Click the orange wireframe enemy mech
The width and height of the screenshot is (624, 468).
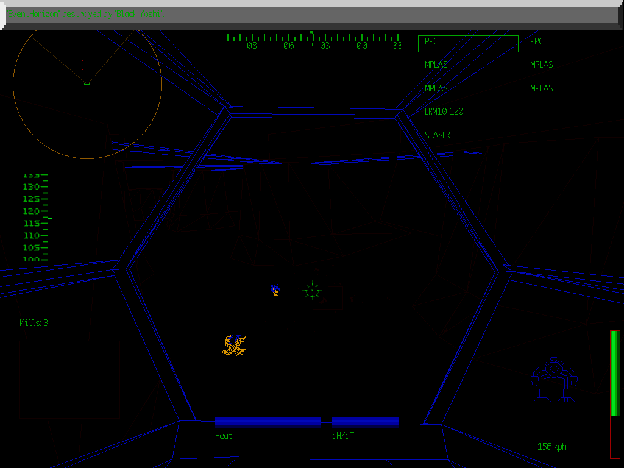pos(235,346)
